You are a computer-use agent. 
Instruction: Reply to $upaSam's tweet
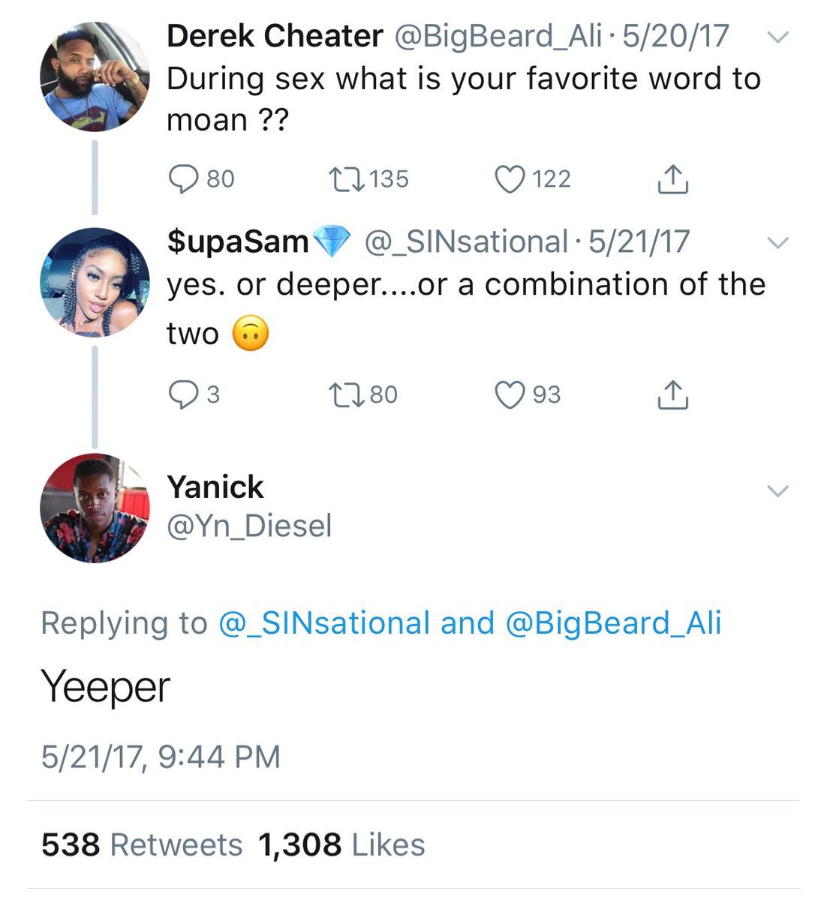click(x=182, y=394)
